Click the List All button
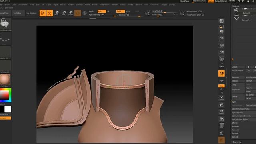Viewport: 256px width, 144px height. pyautogui.click(x=238, y=67)
